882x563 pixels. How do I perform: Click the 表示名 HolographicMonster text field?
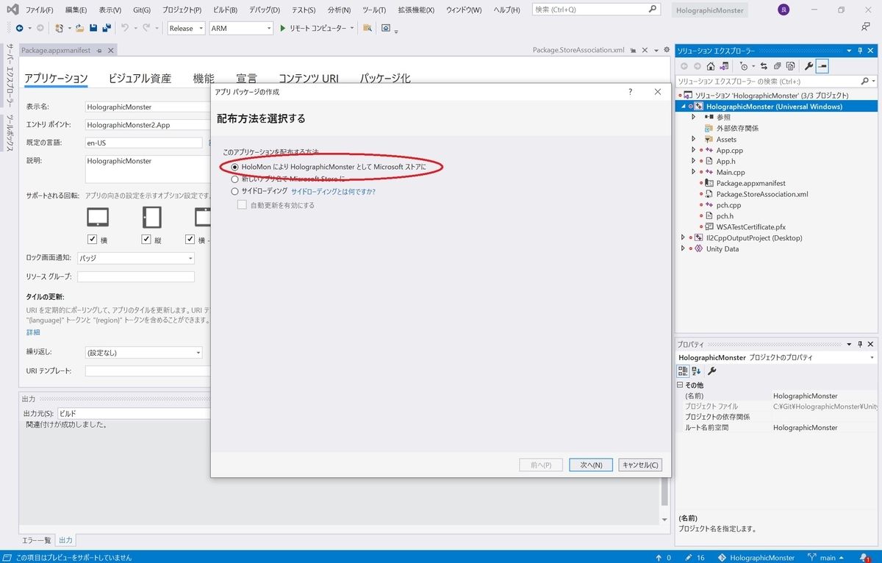146,107
